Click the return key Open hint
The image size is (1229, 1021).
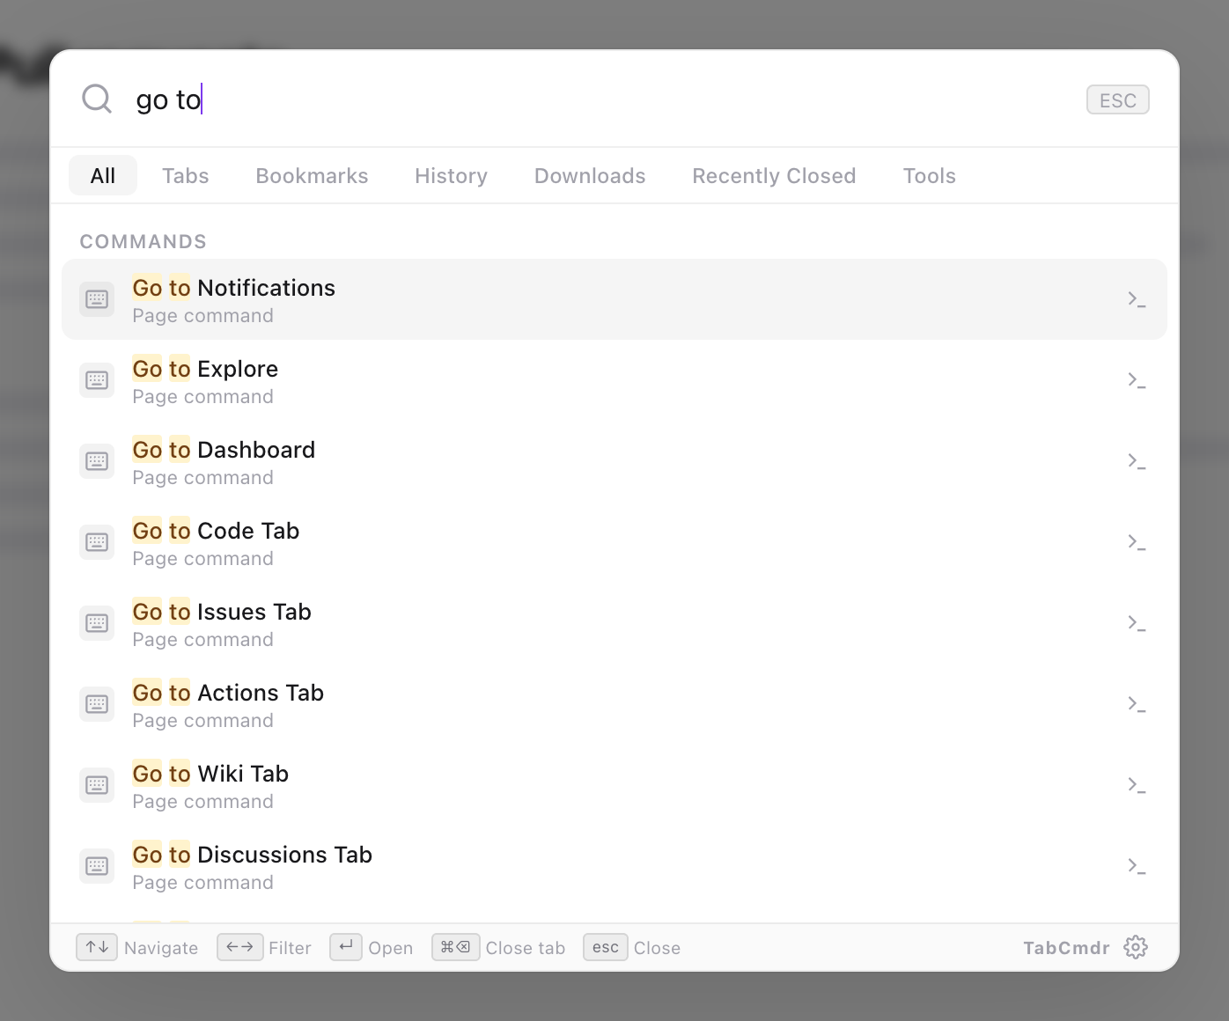346,947
